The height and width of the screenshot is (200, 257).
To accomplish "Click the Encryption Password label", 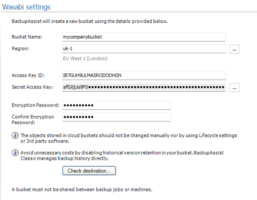I will coord(36,105).
